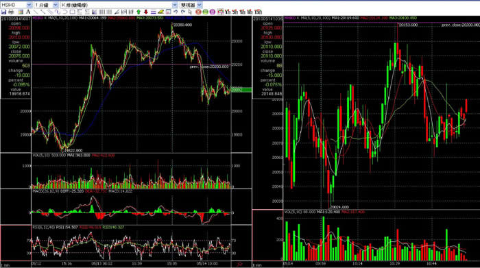The width and height of the screenshot is (480, 268).
Task: Click the Print icon in toolbar
Action: pyautogui.click(x=11, y=12)
